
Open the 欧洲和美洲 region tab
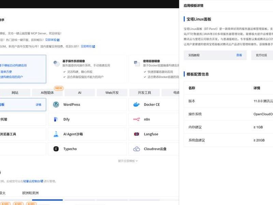(30, 193)
